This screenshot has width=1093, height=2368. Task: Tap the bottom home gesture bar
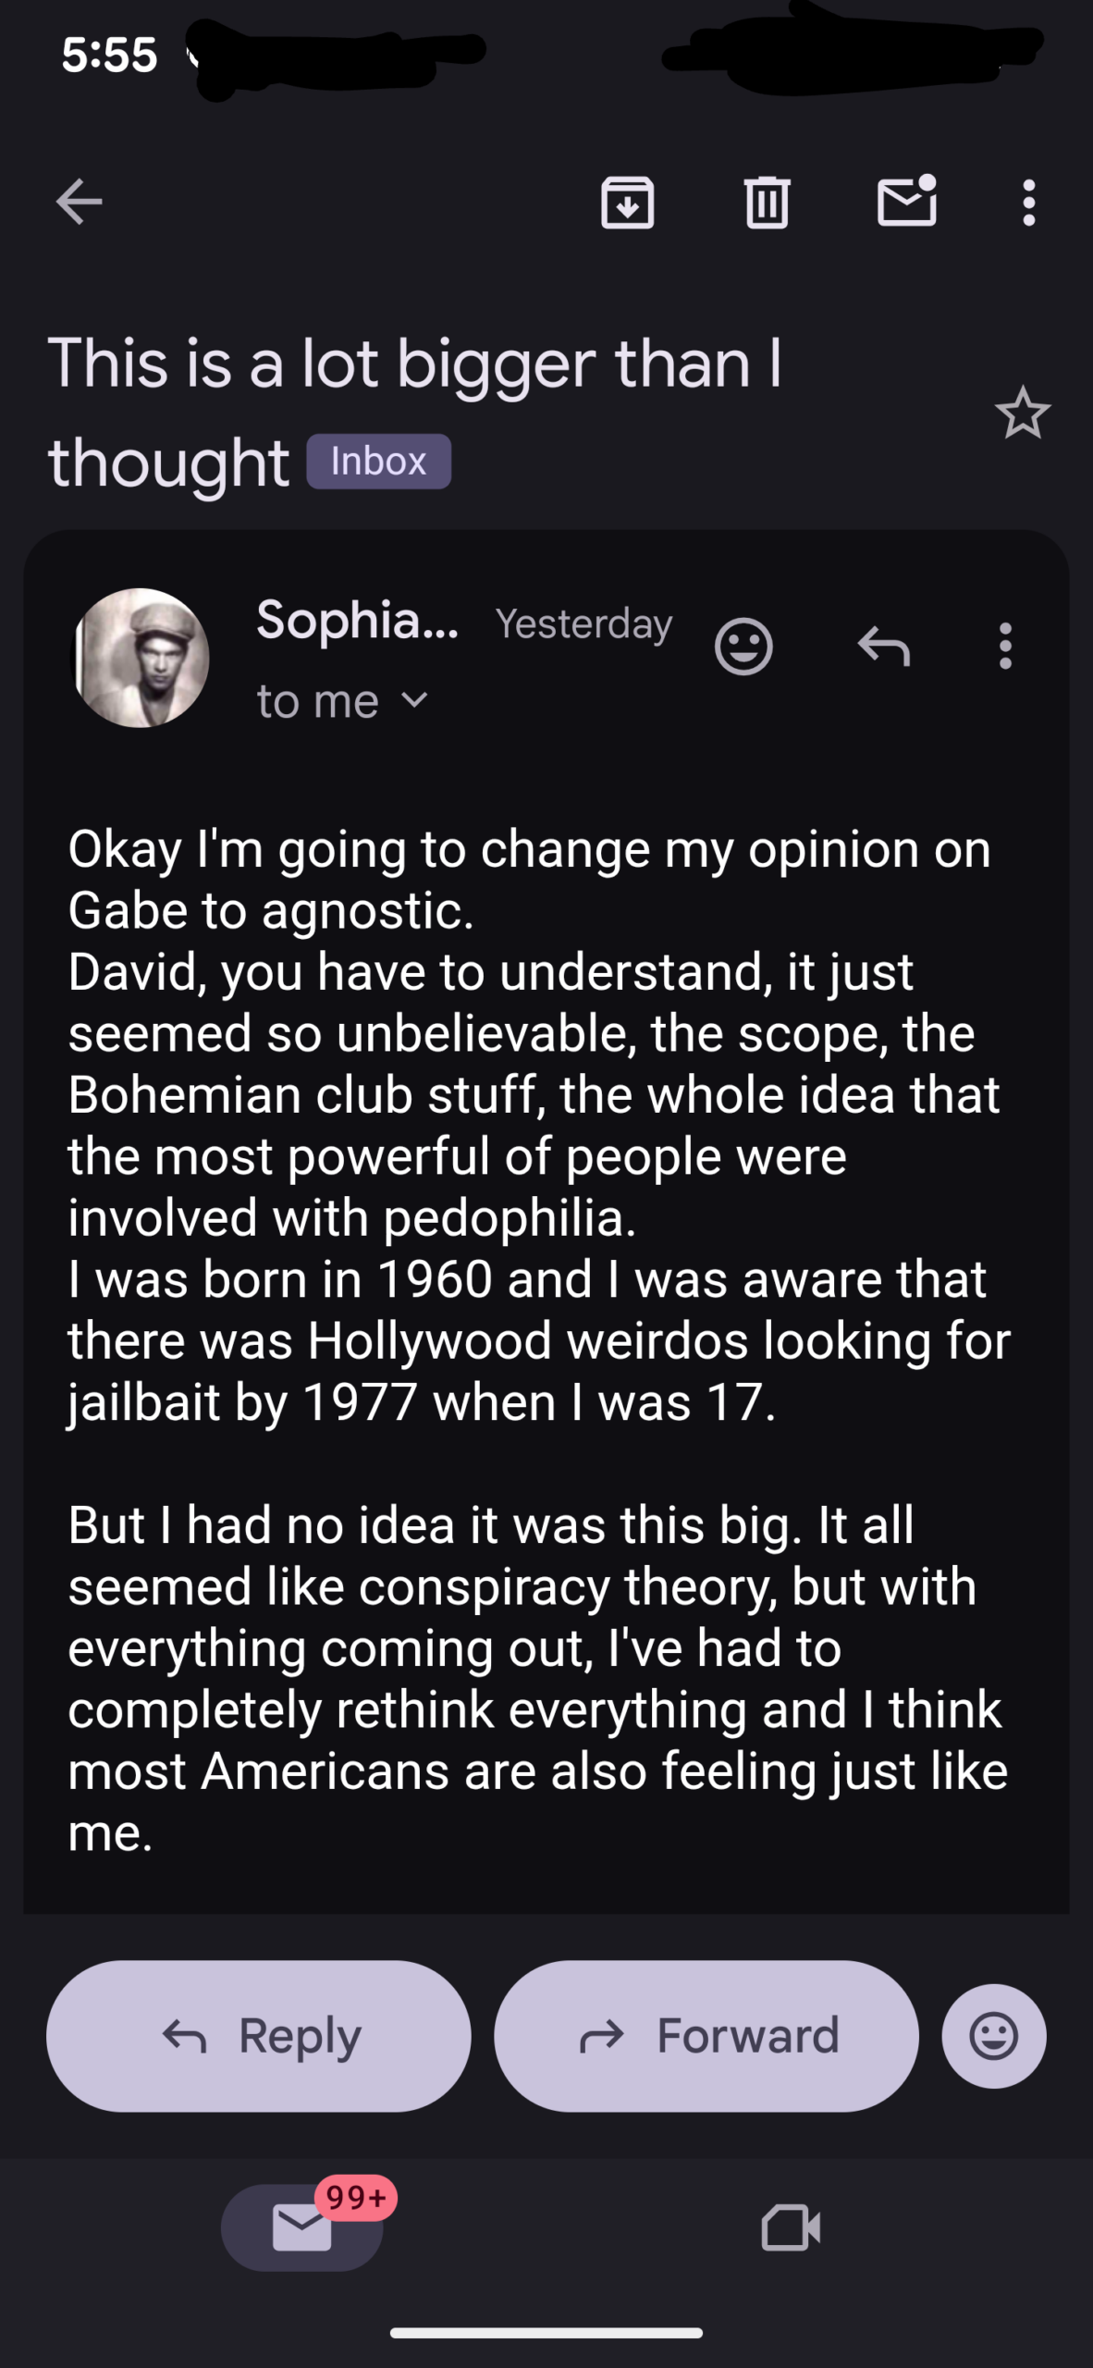pos(546,2333)
